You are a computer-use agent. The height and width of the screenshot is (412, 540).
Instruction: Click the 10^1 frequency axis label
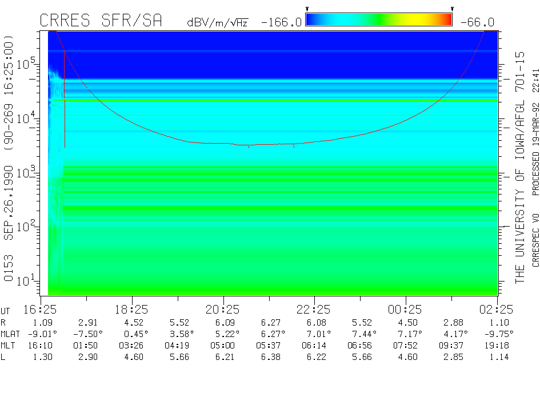click(26, 280)
